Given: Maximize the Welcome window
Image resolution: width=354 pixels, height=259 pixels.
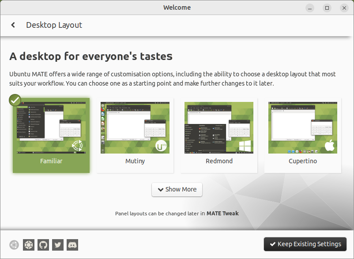Looking at the screenshot, I should coord(327,8).
